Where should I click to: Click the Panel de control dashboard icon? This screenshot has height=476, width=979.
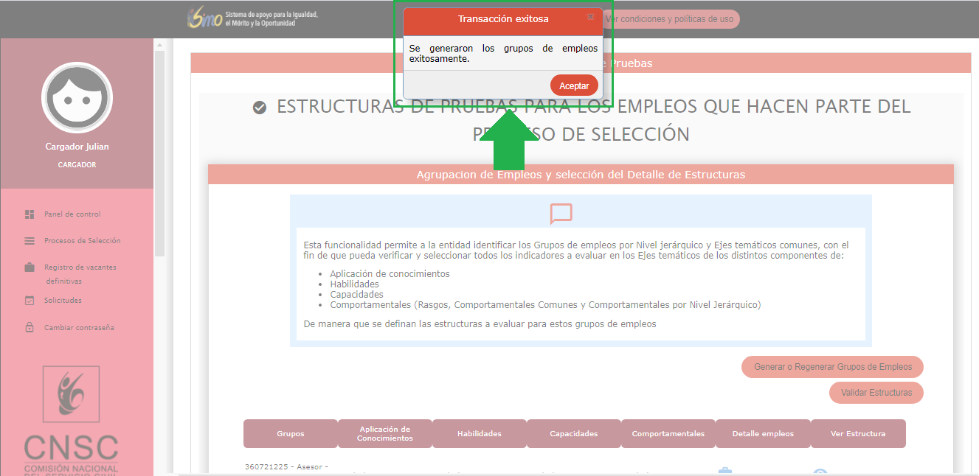30,214
